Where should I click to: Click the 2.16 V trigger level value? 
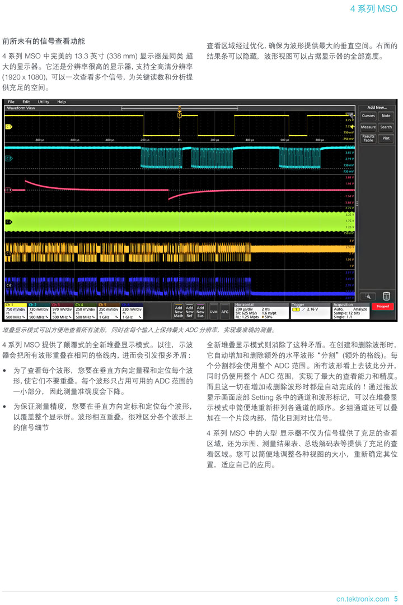click(312, 310)
